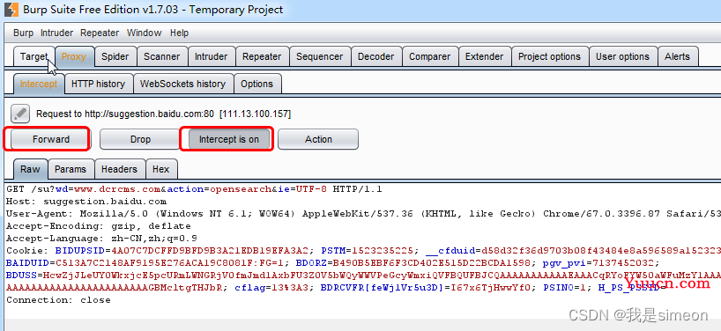Open the Repeater menu in menu bar

[x=100, y=33]
